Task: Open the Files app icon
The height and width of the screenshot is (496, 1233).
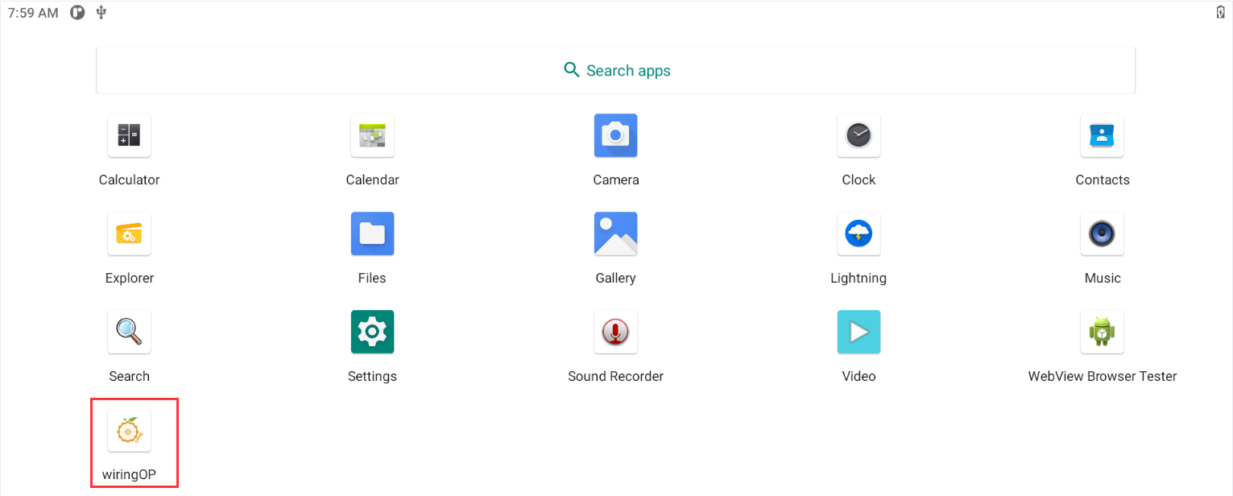Action: [372, 234]
